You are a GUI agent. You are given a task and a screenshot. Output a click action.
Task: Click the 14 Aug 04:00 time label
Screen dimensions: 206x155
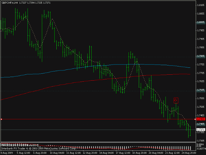tap(106, 153)
